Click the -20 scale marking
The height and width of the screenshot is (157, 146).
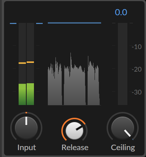click(137, 69)
